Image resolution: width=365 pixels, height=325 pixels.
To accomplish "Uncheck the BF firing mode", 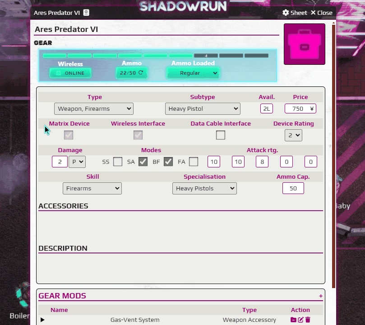I will 168,162.
